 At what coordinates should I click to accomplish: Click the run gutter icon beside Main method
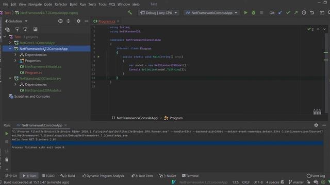click(x=98, y=57)
